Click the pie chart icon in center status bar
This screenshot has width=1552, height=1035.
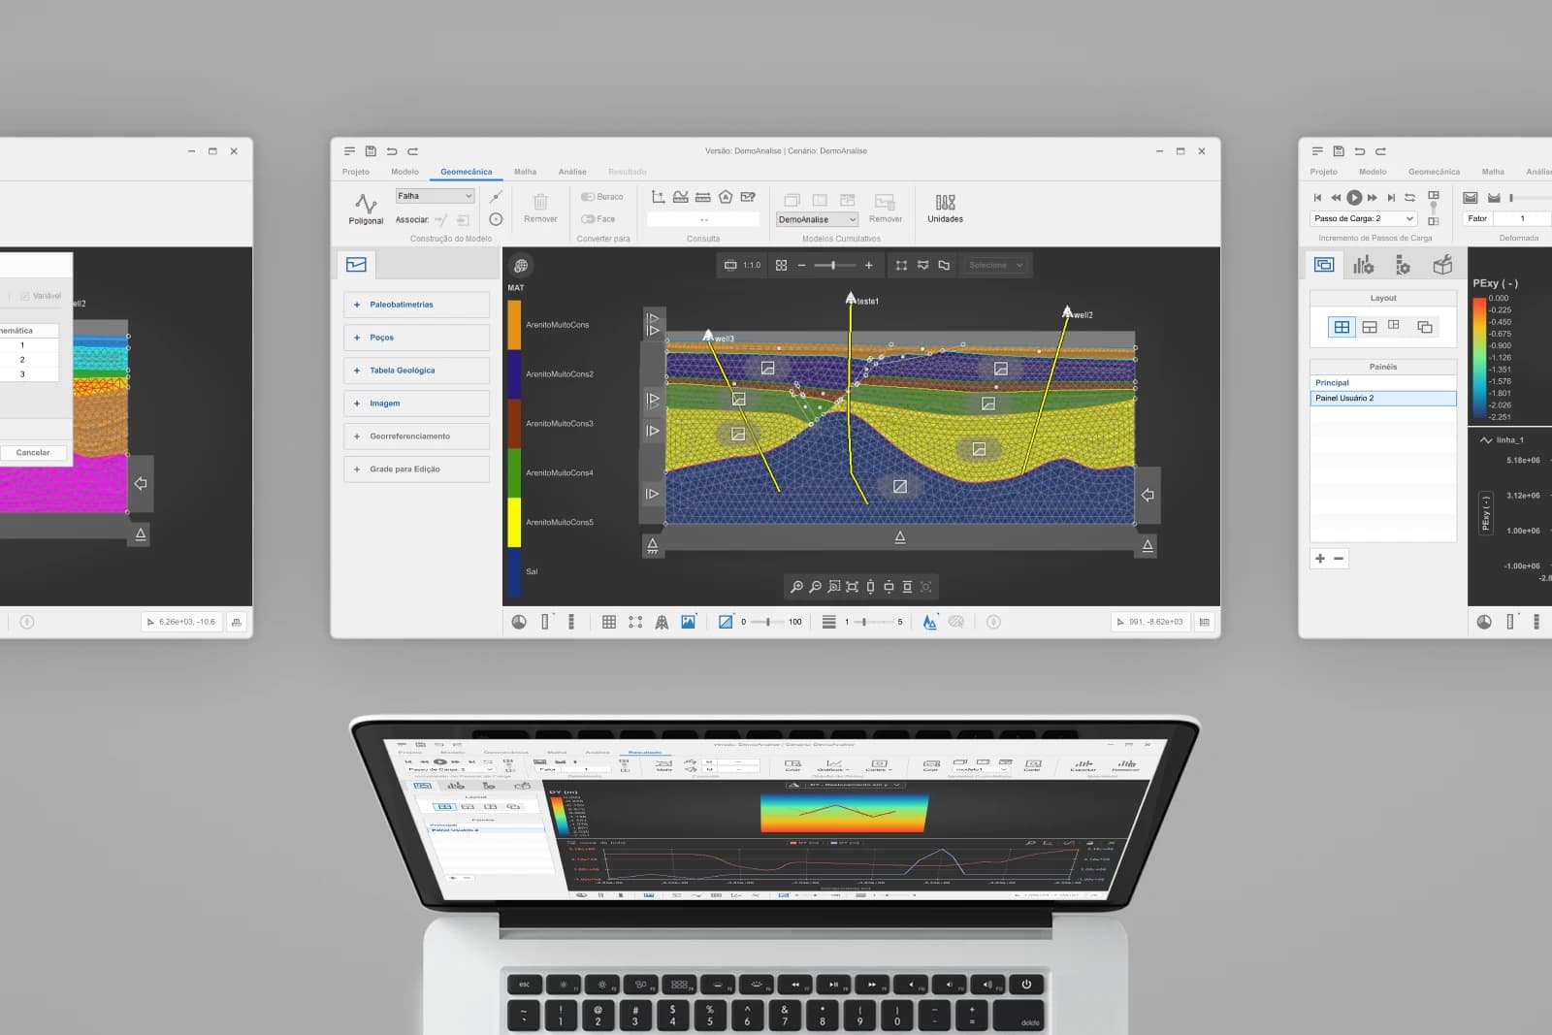click(x=519, y=622)
